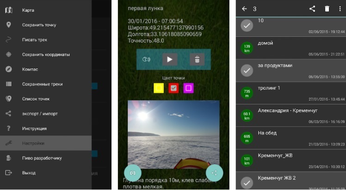
Task: Tap the Широта latitude value line
Action: click(x=166, y=28)
